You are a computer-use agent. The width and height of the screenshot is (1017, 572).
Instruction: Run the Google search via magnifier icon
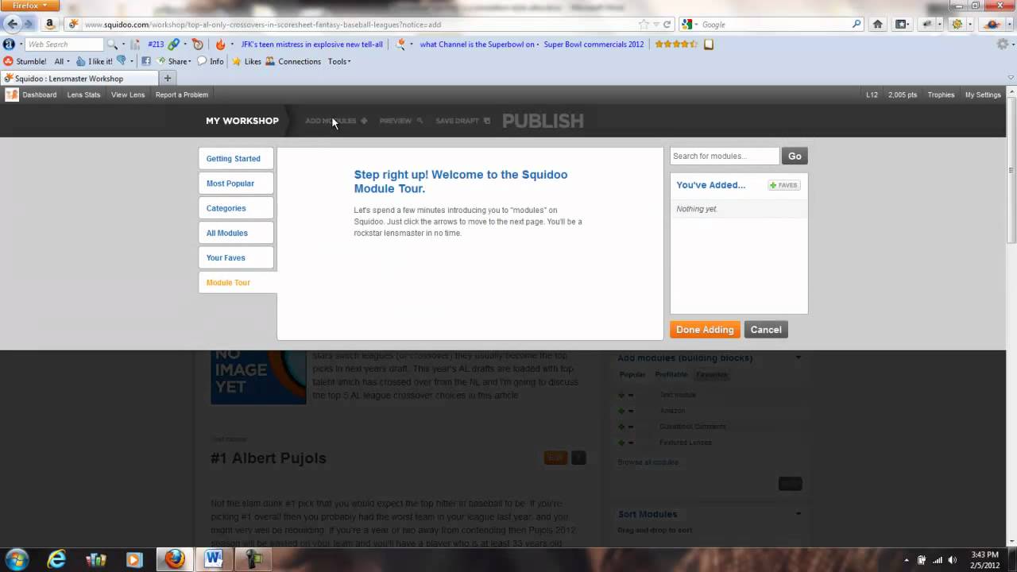pos(857,25)
